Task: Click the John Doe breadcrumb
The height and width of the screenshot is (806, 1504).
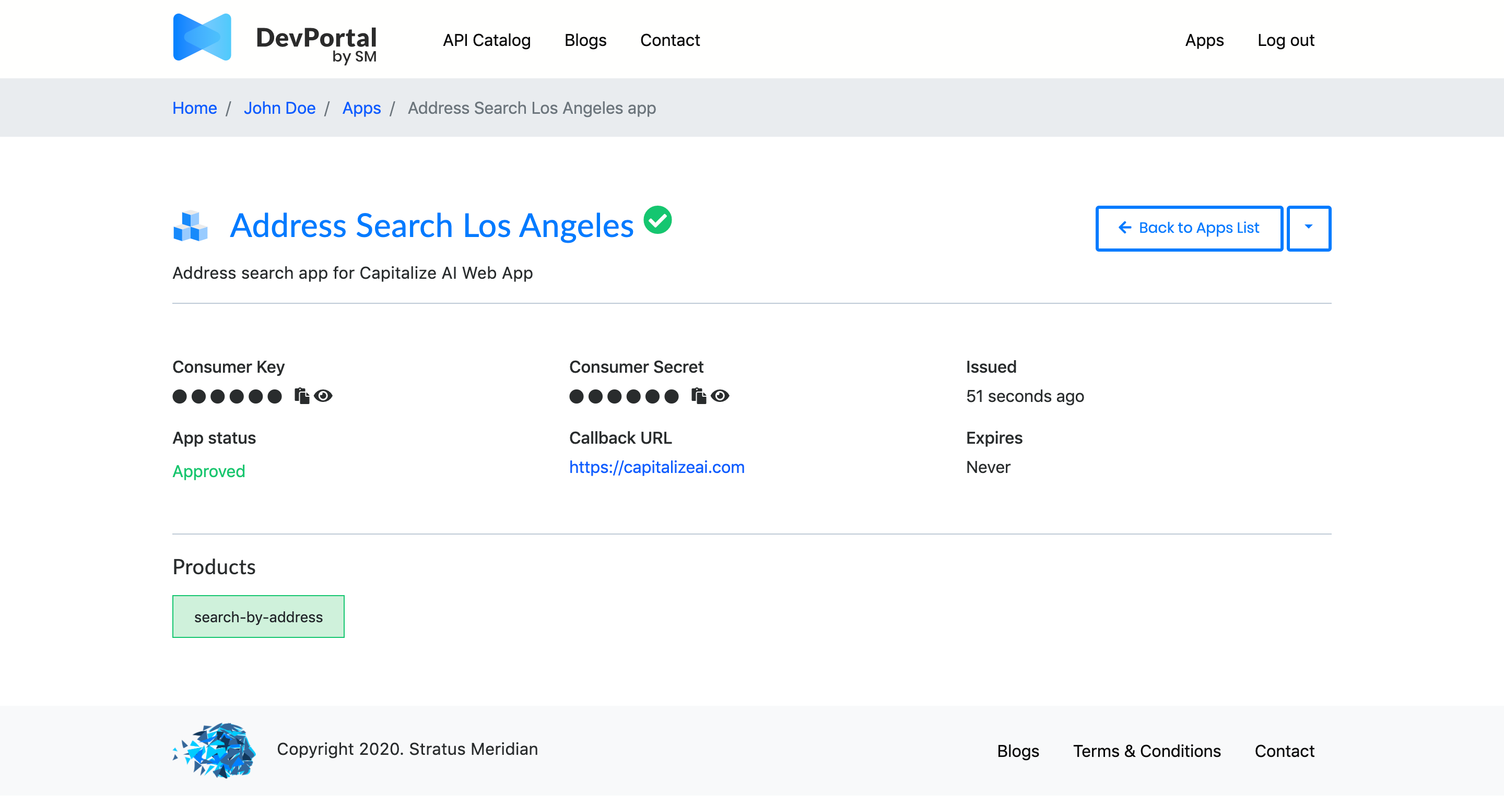Action: 280,108
